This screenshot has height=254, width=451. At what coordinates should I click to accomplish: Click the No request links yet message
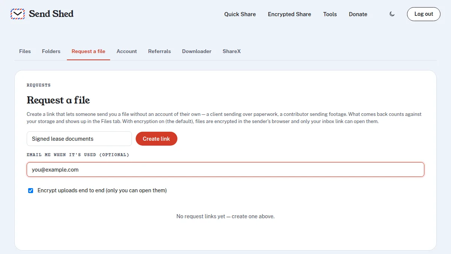225,216
